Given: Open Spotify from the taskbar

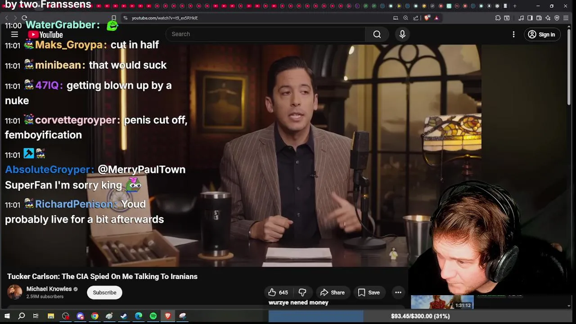Looking at the screenshot, I should point(153,316).
